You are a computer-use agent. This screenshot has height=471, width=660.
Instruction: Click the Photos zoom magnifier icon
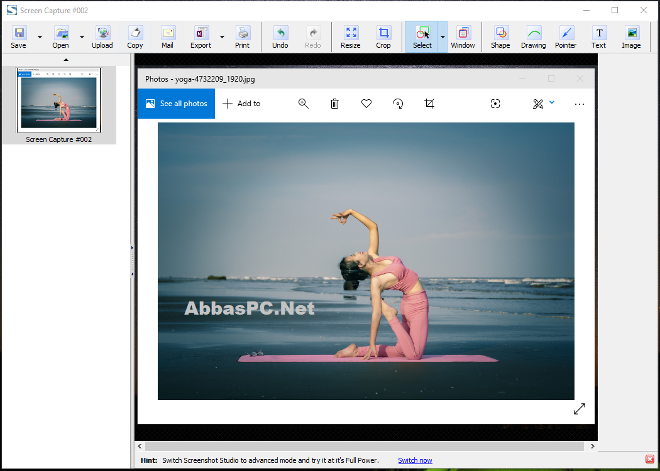click(304, 104)
